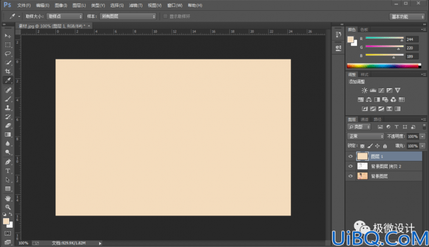Change the screen mode

tap(8, 242)
